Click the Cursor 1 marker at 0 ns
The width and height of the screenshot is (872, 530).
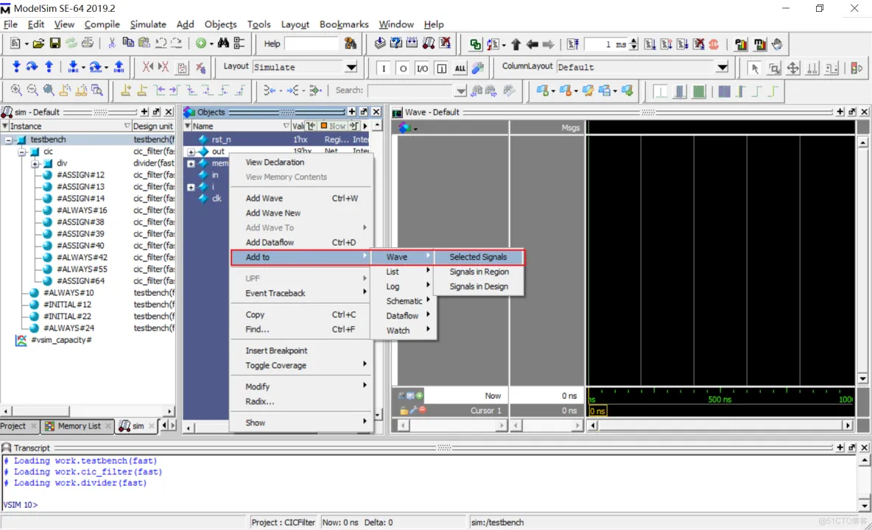click(597, 411)
